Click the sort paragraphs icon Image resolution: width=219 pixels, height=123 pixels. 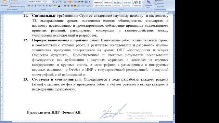point(86,2)
